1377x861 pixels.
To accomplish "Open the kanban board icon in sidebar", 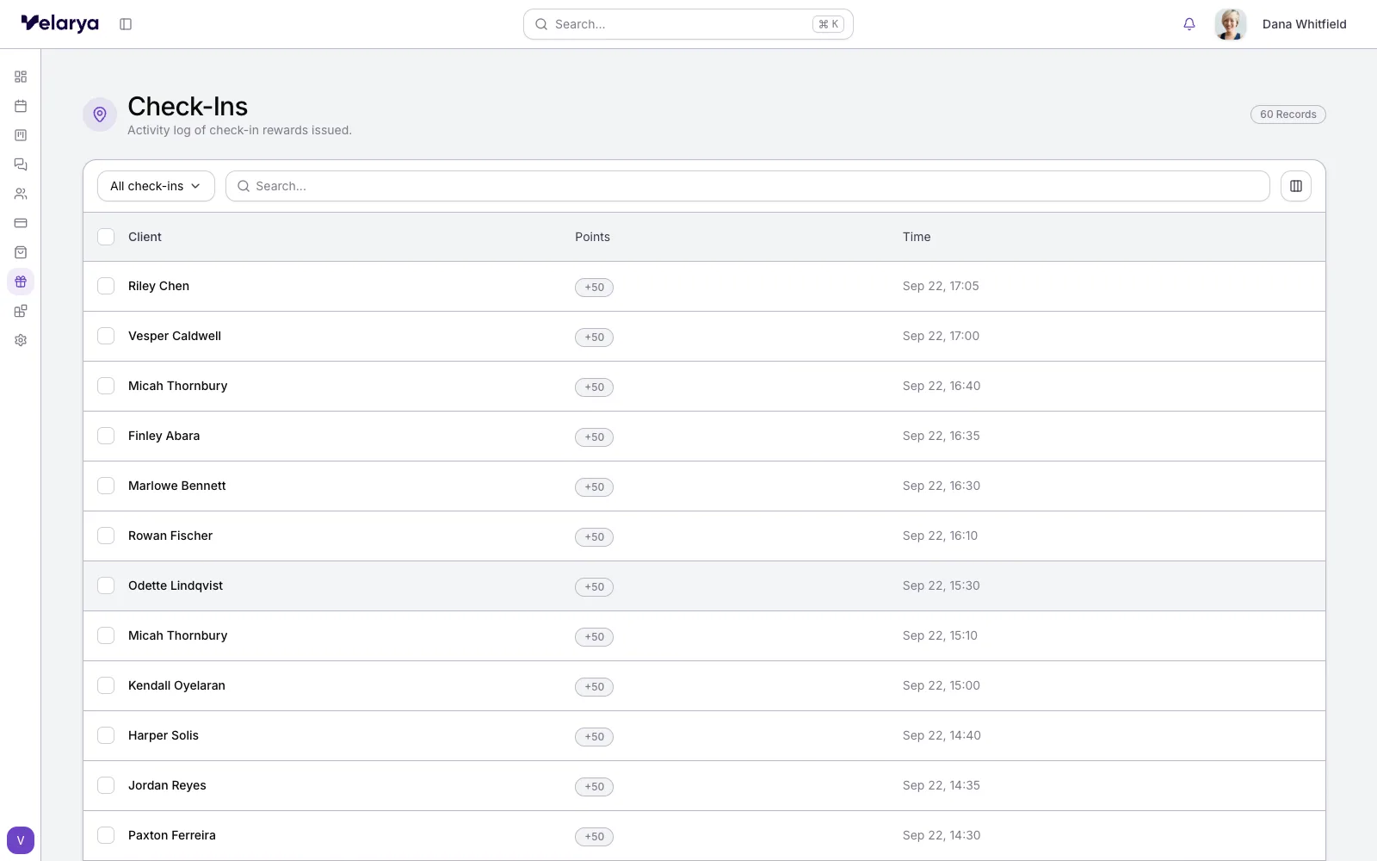I will click(21, 135).
